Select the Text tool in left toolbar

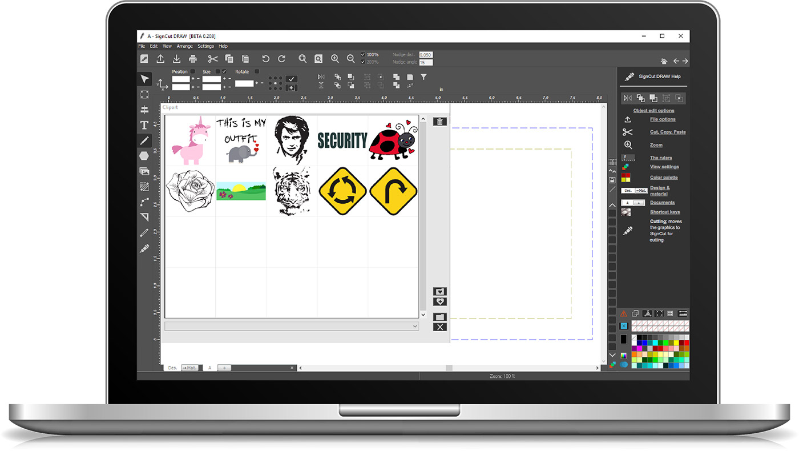(x=144, y=126)
